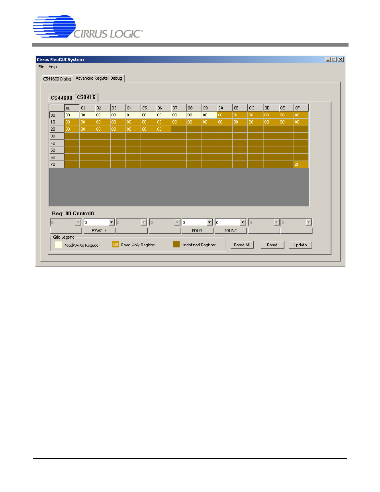The height and width of the screenshot is (492, 380).
Task: Click the TRUNC bit label button
Action: click(231, 231)
